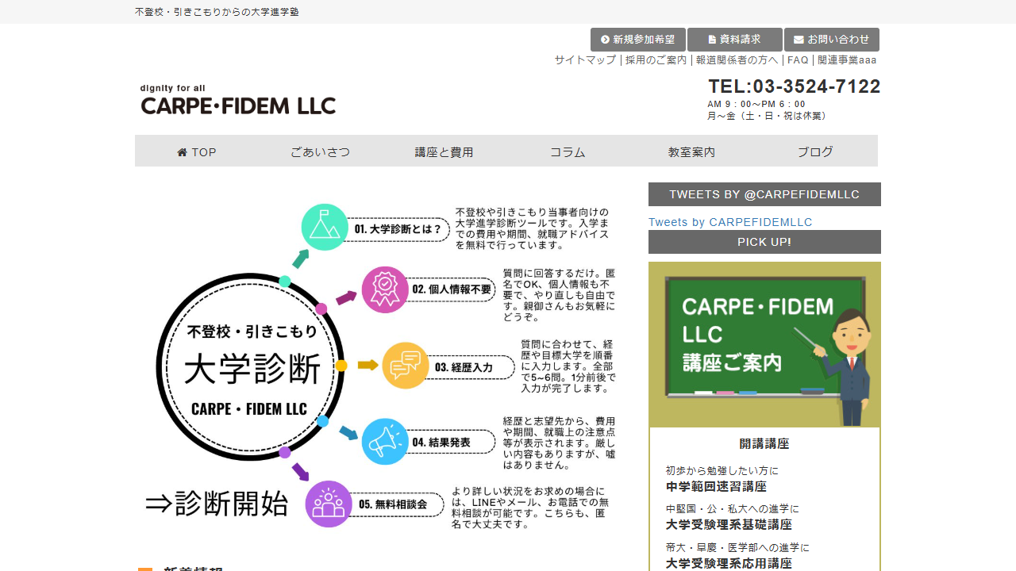
Task: Click 01. 大学診断とは？ label
Action: pos(398,229)
